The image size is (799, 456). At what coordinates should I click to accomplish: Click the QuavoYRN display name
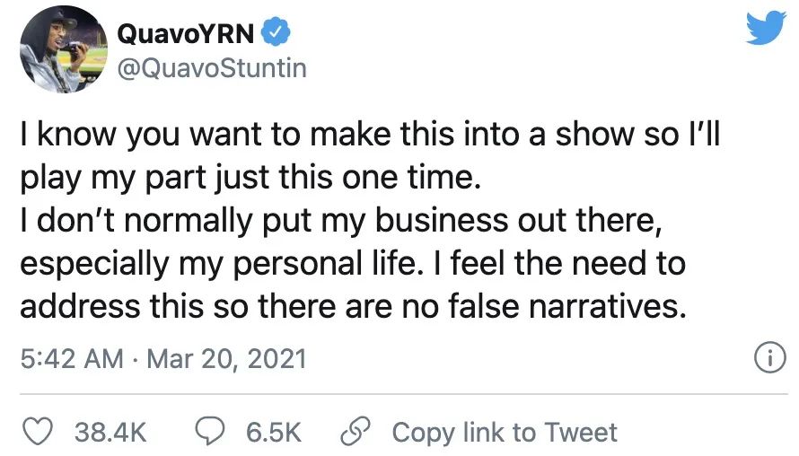[188, 34]
